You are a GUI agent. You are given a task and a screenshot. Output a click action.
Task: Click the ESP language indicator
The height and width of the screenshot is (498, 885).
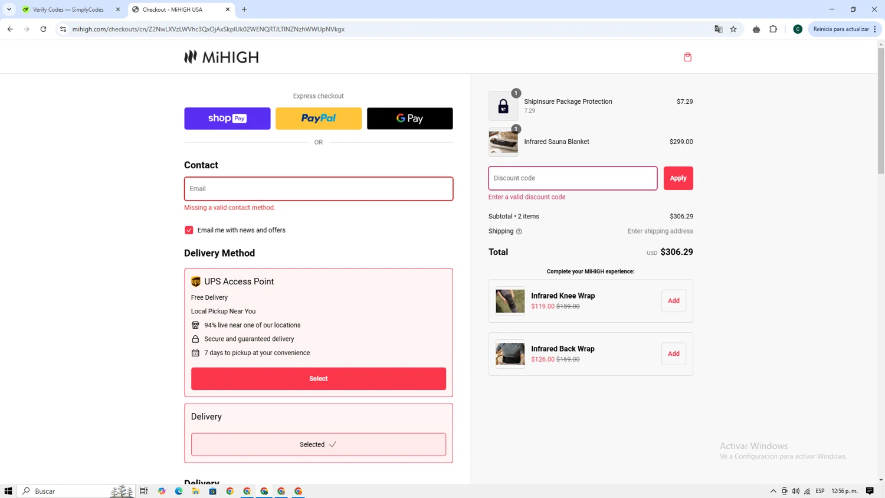(820, 491)
